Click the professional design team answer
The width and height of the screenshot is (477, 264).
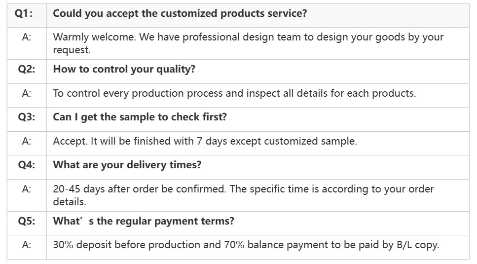248,43
